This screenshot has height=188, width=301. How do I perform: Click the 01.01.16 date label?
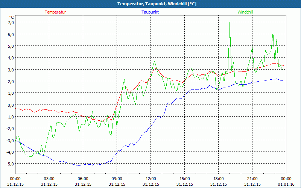[x=286, y=184]
